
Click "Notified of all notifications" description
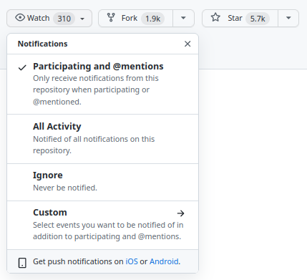(x=94, y=145)
